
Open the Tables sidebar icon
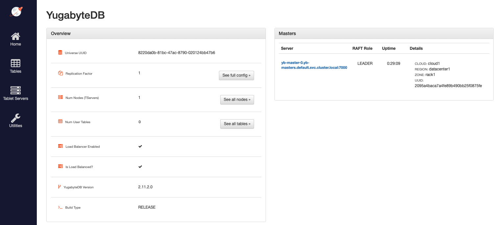(15, 63)
